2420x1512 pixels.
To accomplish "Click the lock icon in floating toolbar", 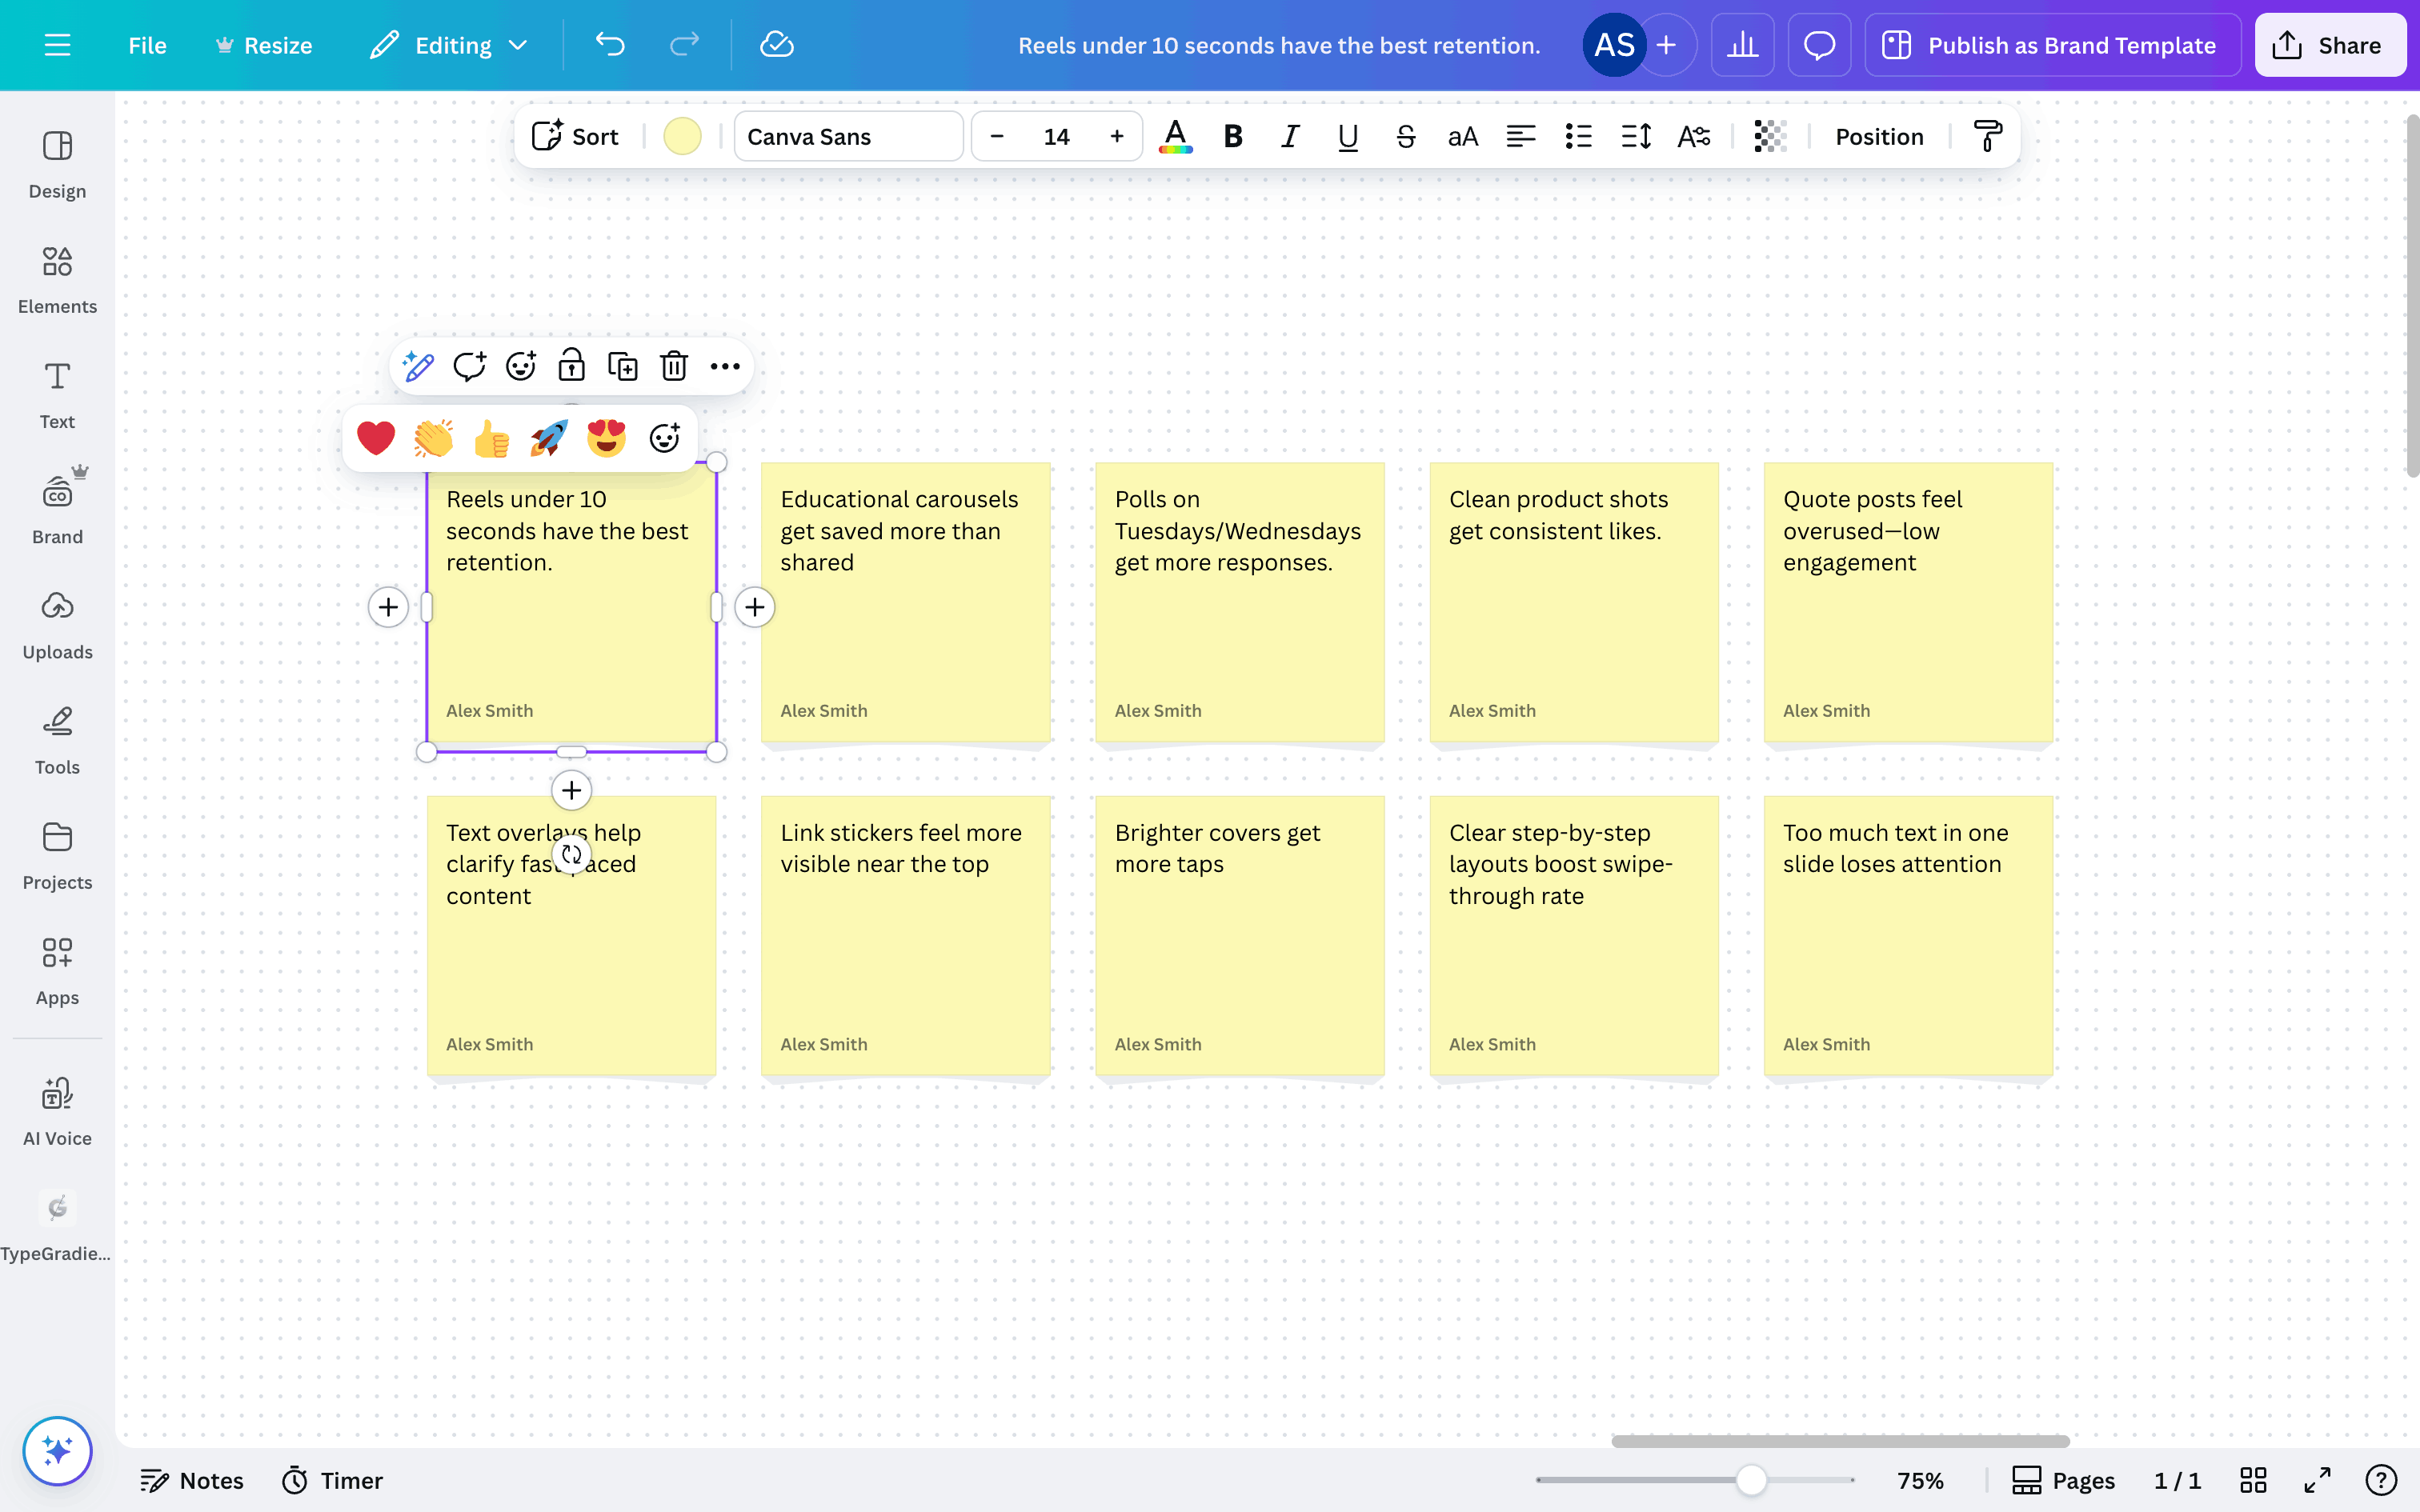I will (x=571, y=366).
